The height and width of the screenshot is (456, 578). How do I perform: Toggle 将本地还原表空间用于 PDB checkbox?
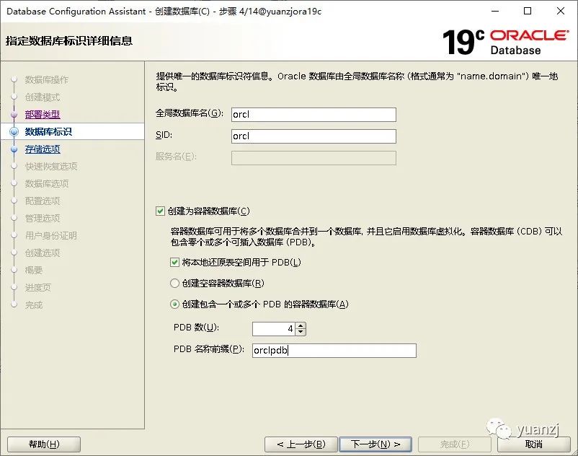tap(174, 263)
